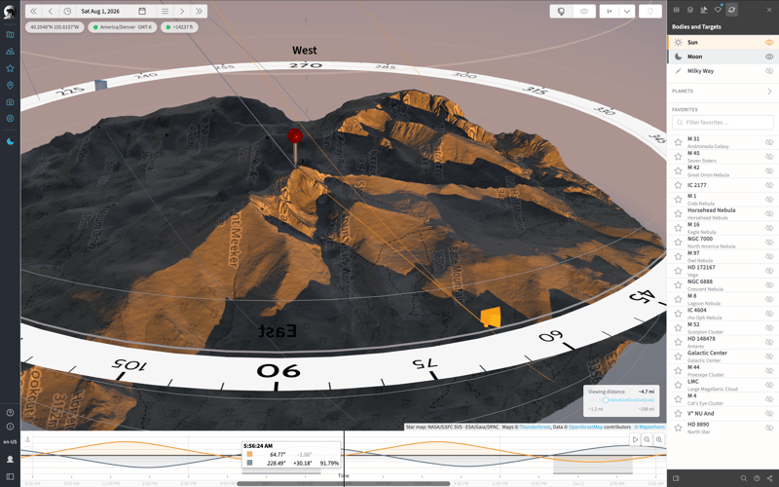The image size is (779, 487).
Task: Jump to current time with clock icon
Action: point(67,11)
